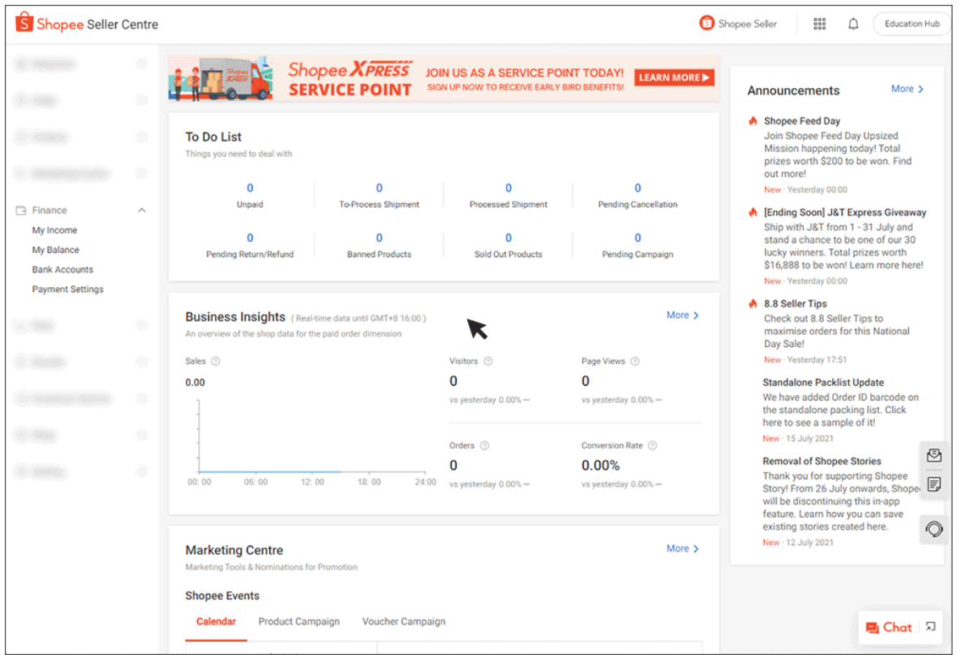Image resolution: width=959 pixels, height=655 pixels.
Task: Click the Pending Cancellation count
Action: pyautogui.click(x=637, y=188)
